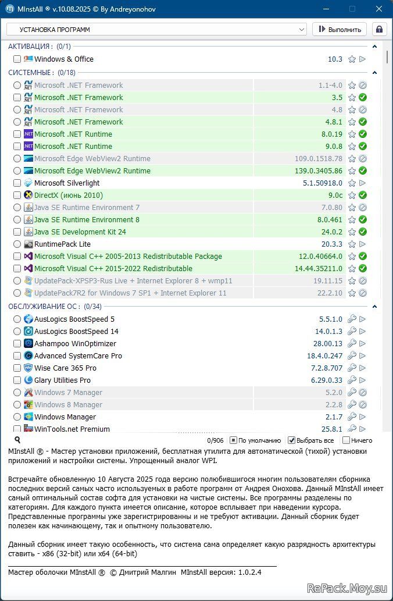Select AusLogics BoostSpeed 5 radio button
This screenshot has height=601, width=393.
[17, 319]
